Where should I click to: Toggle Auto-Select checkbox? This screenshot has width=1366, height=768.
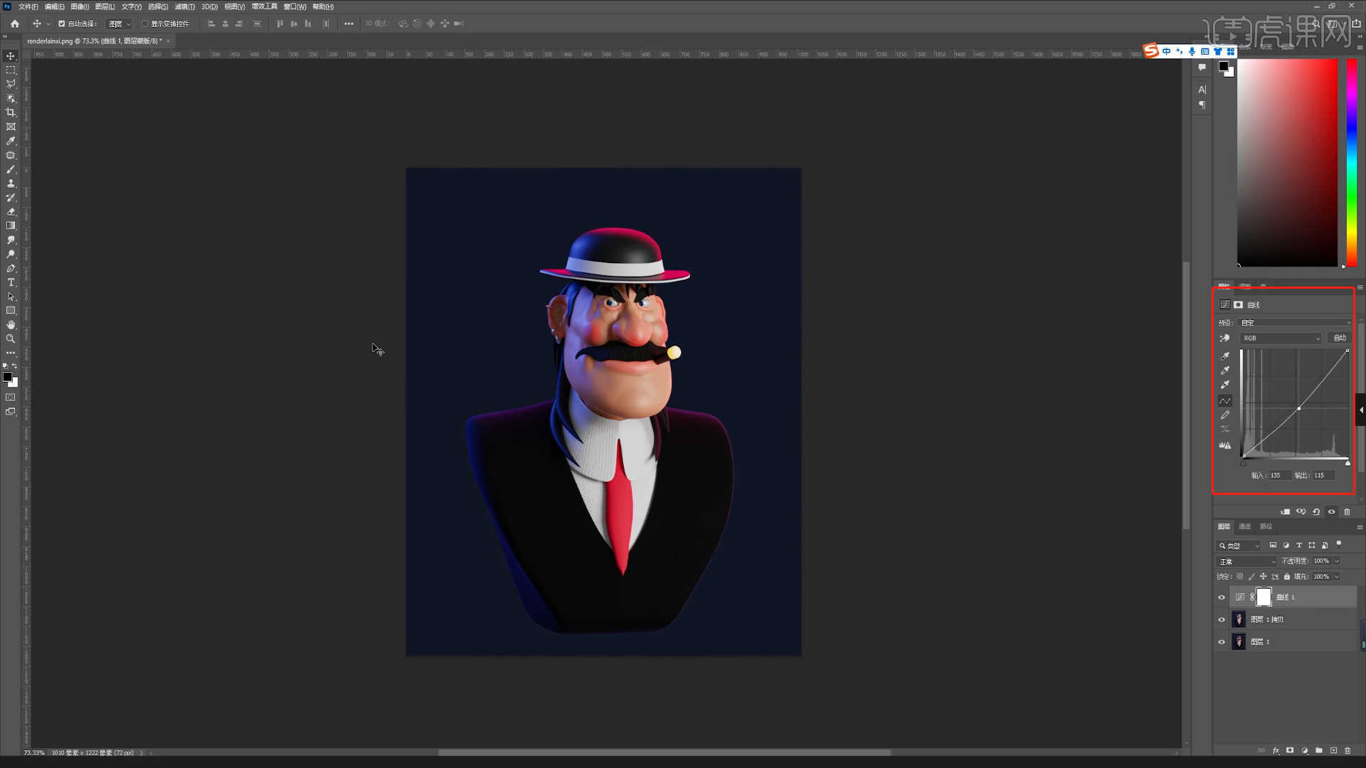pyautogui.click(x=62, y=23)
